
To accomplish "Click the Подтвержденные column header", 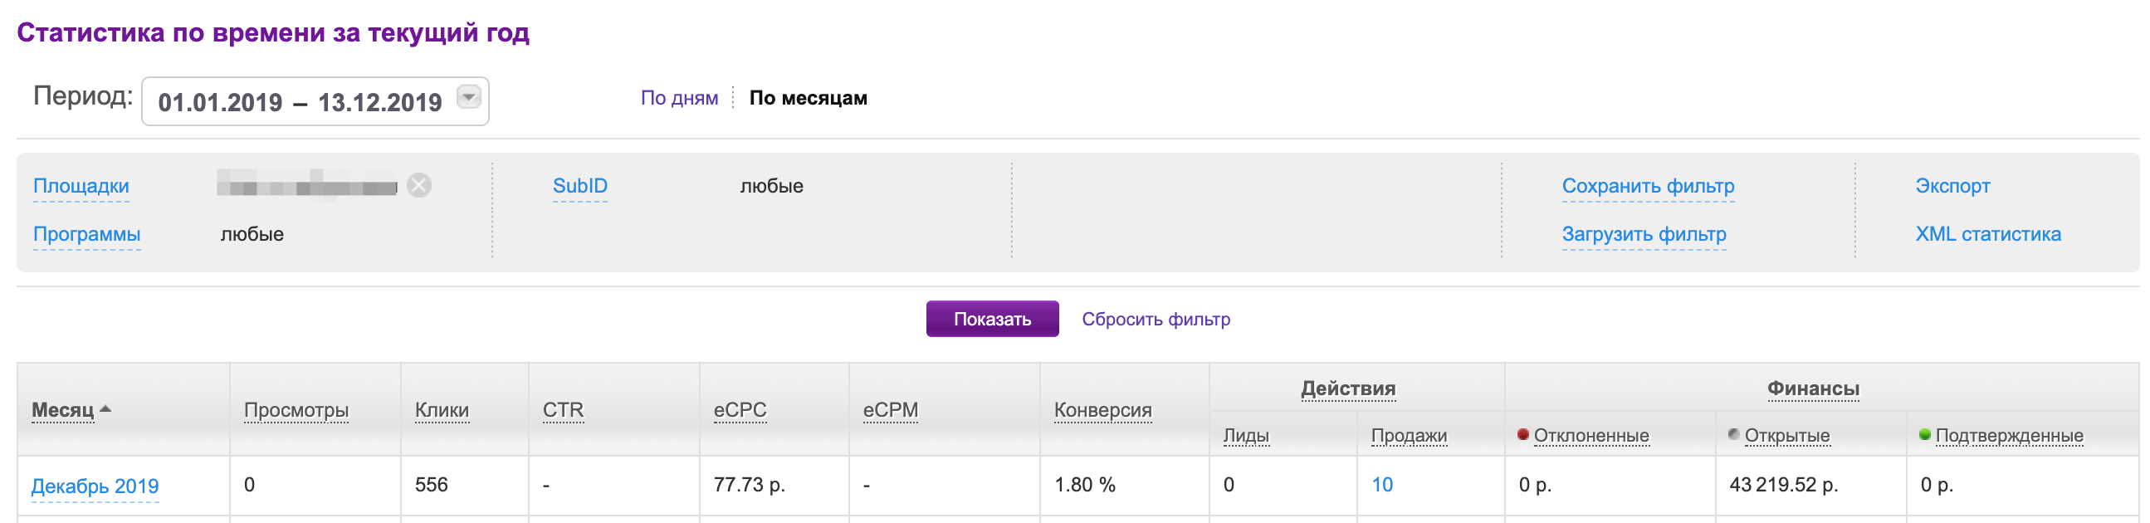I will [x=2008, y=435].
